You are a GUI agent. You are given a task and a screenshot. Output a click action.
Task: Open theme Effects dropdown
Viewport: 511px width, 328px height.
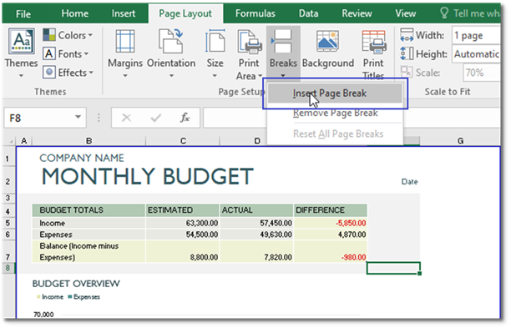[x=68, y=73]
